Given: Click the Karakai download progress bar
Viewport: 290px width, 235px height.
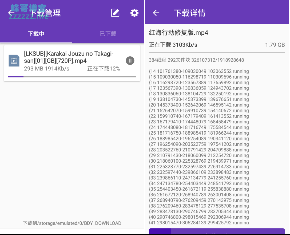Looking at the screenshot, I should (x=72, y=77).
